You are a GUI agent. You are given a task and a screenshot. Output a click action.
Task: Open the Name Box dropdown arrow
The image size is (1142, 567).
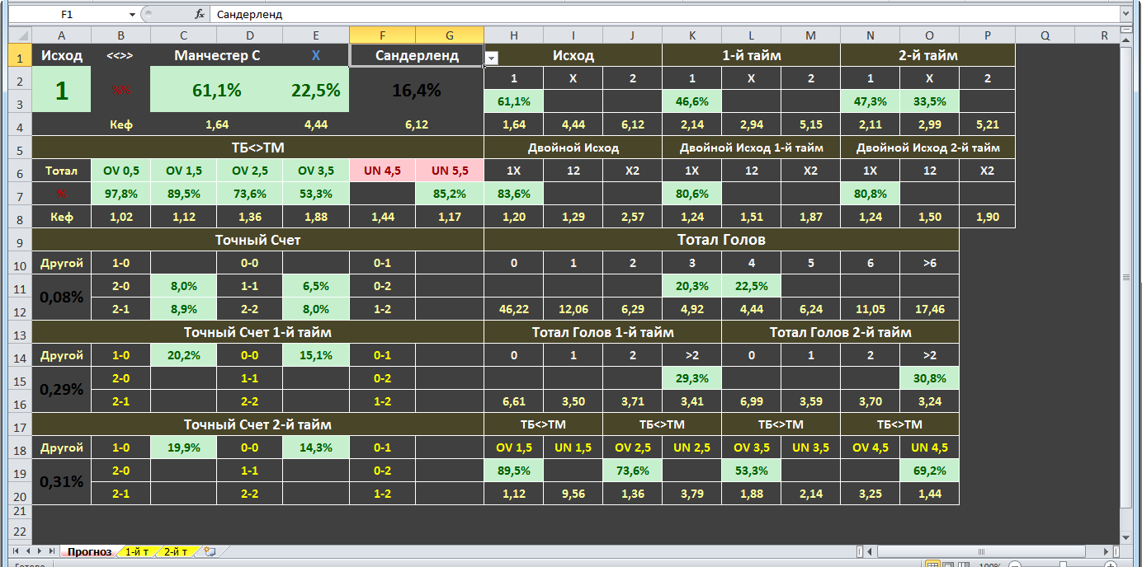(x=132, y=15)
